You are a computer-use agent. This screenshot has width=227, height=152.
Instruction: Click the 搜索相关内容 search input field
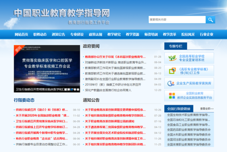177,20
